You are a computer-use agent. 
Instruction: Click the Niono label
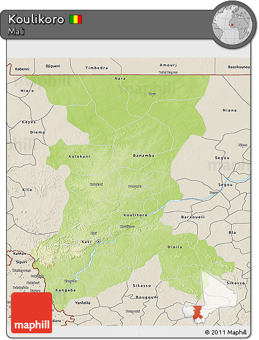click(x=230, y=110)
